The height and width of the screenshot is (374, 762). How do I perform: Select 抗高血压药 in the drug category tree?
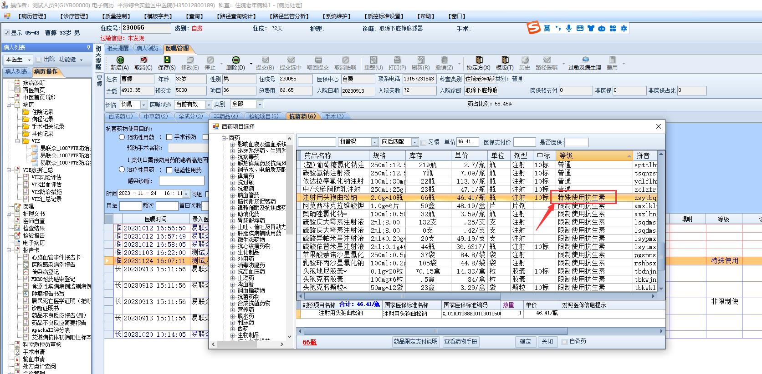point(251,271)
